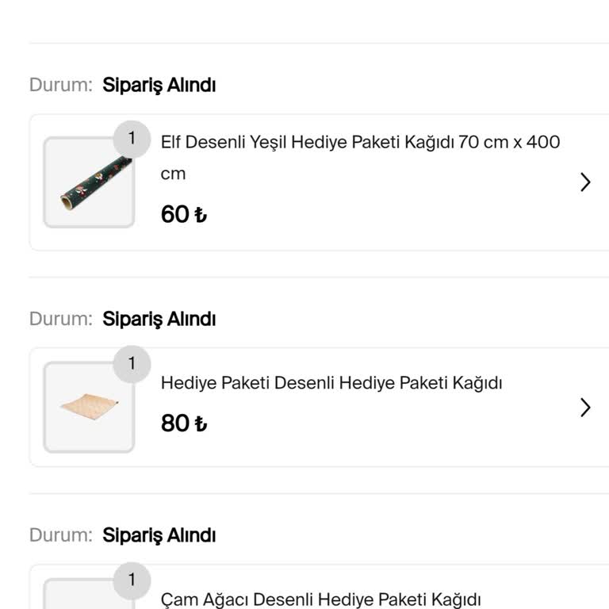The height and width of the screenshot is (609, 609).
Task: Expand the Hediye Paketi Desenli order chevron
Action: [x=585, y=408]
